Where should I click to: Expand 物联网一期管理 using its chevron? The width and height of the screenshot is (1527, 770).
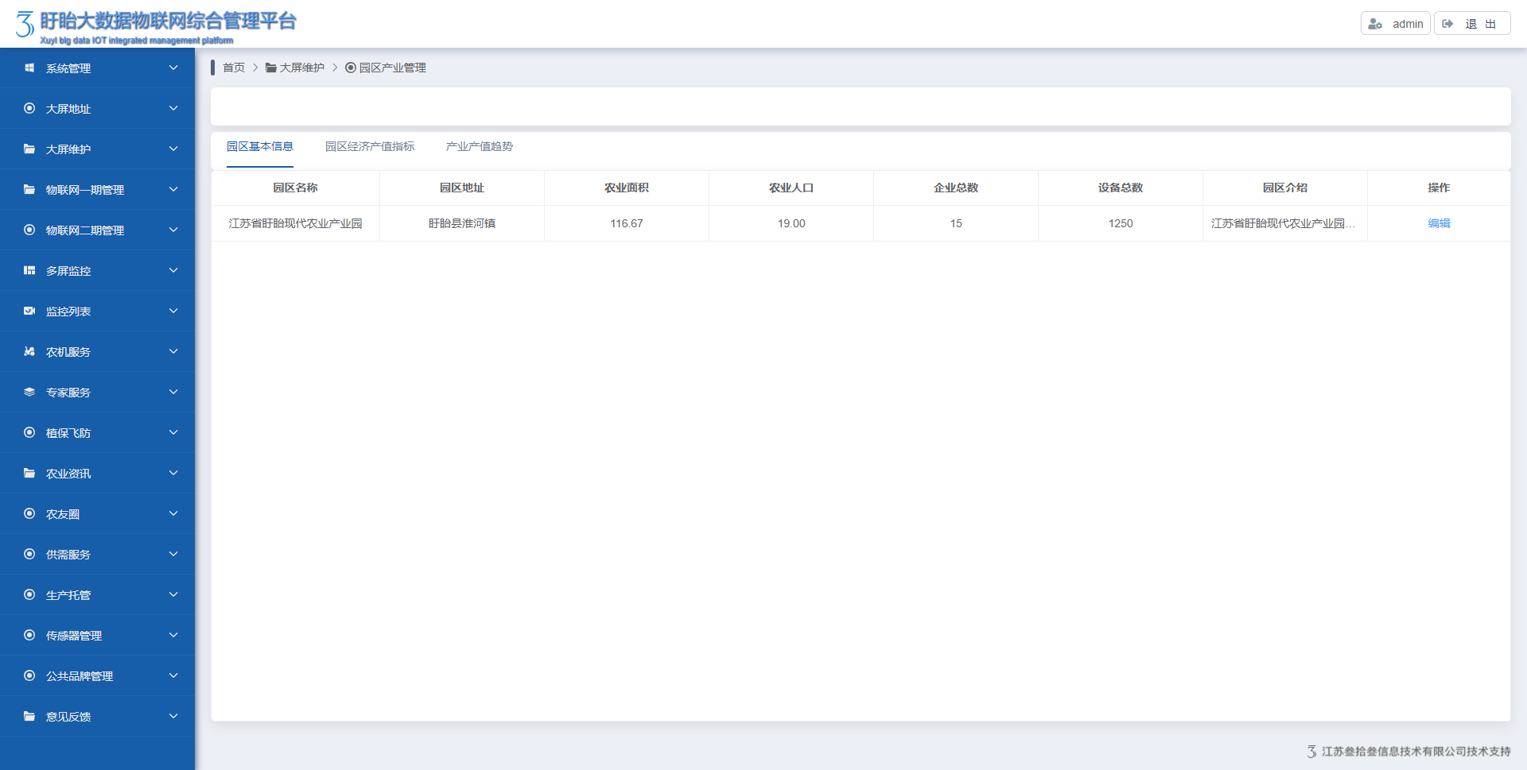(x=173, y=190)
